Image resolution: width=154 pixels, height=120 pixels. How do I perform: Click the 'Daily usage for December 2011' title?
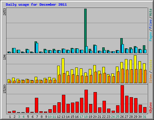pyautogui.click(x=36, y=4)
